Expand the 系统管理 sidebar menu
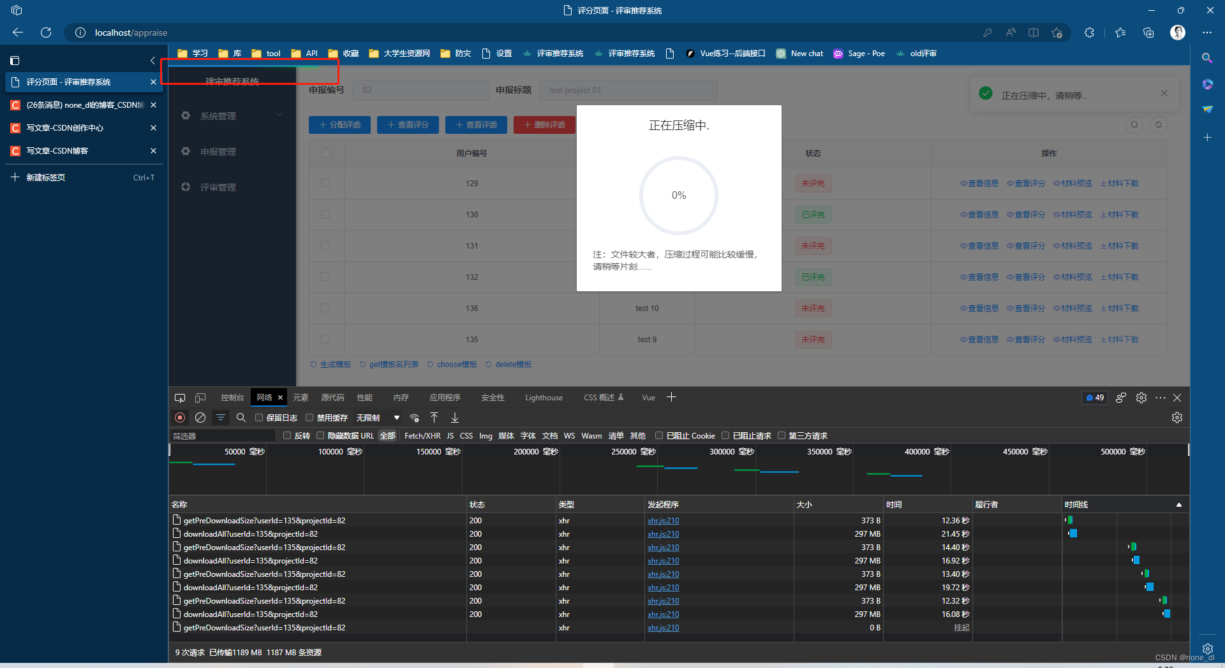Viewport: 1225px width, 668px height. (232, 116)
